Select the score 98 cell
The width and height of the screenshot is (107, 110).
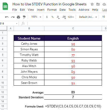click(73, 66)
